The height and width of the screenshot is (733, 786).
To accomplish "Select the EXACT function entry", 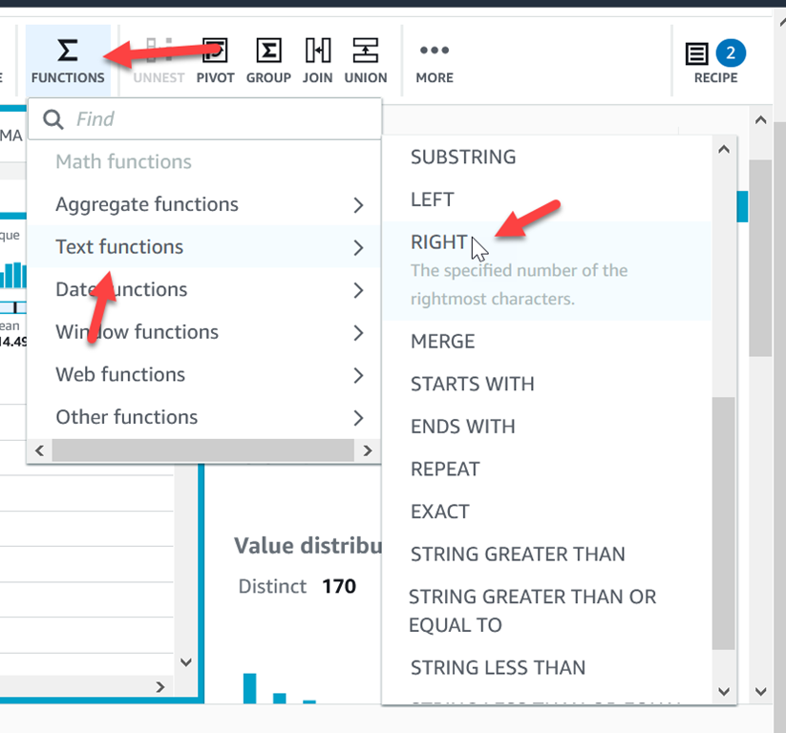I will [x=439, y=512].
